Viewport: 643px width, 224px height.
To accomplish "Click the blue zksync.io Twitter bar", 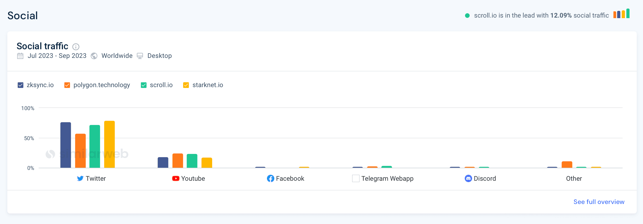I will 66,145.
